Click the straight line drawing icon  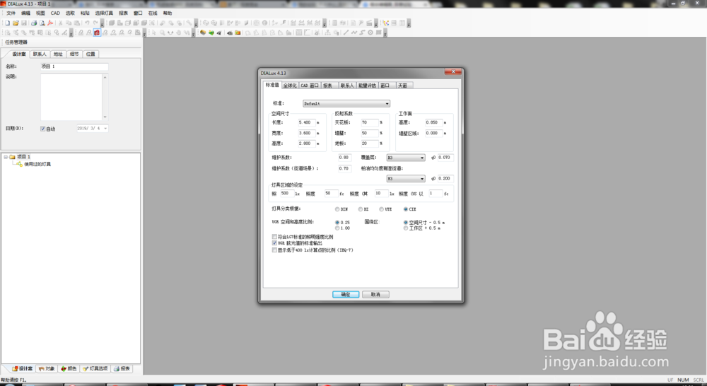point(346,33)
